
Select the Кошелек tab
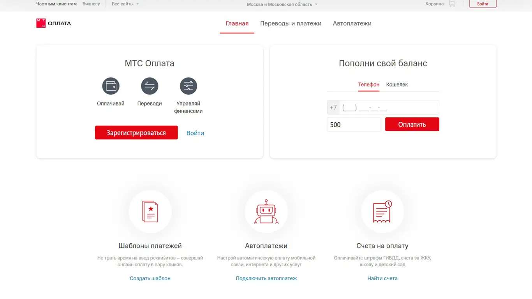(x=397, y=84)
